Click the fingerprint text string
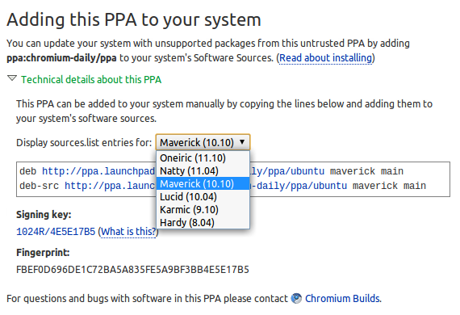Viewport: 460px width, 315px height. click(132, 270)
